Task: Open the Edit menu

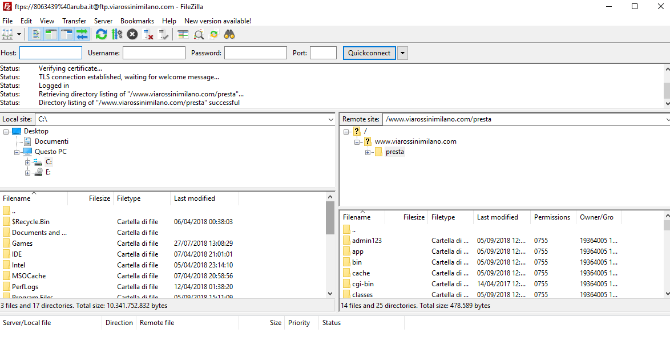Action: [x=26, y=21]
